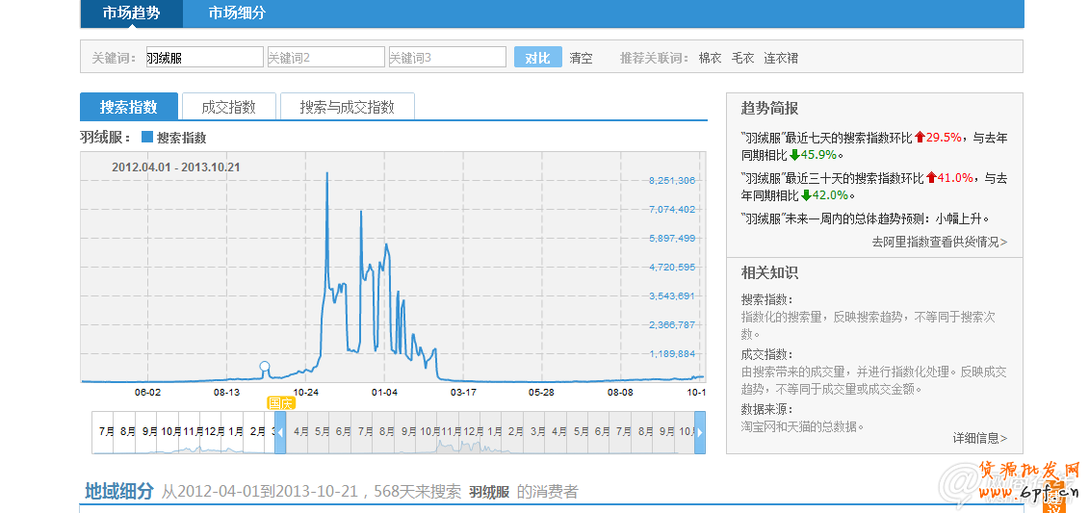Image resolution: width=1089 pixels, height=513 pixels.
Task: Open the 成交指数 chart tab
Action: pos(228,107)
